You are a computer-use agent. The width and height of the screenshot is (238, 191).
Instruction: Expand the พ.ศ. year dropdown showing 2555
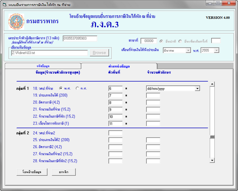(x=217, y=51)
